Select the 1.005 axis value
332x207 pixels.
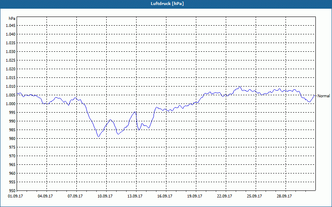[x=11, y=95]
